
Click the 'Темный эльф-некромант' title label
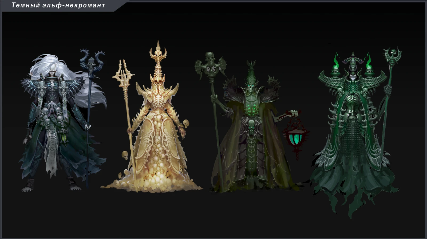click(58, 5)
